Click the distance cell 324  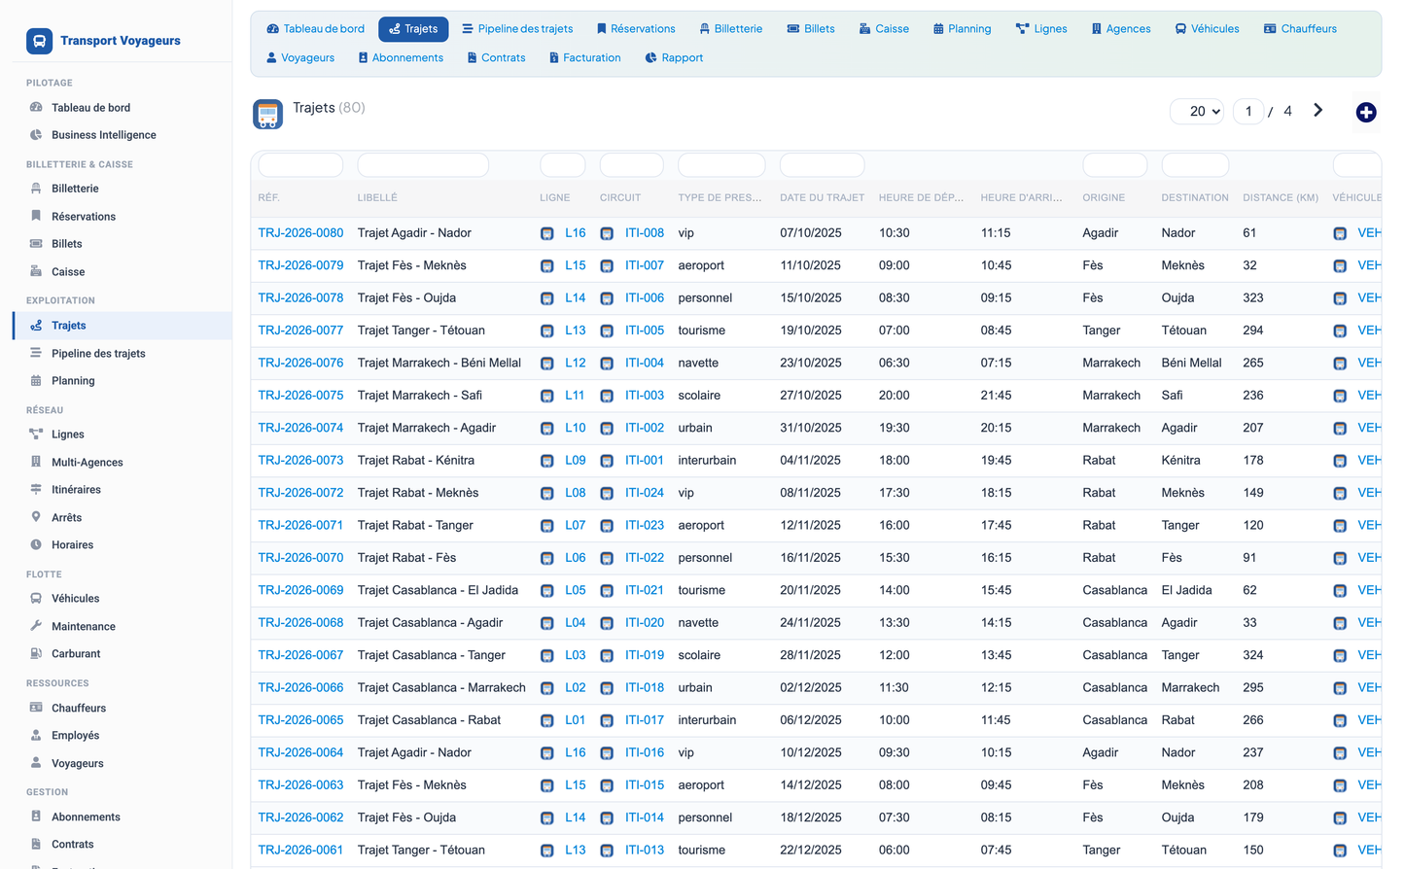[1253, 655]
